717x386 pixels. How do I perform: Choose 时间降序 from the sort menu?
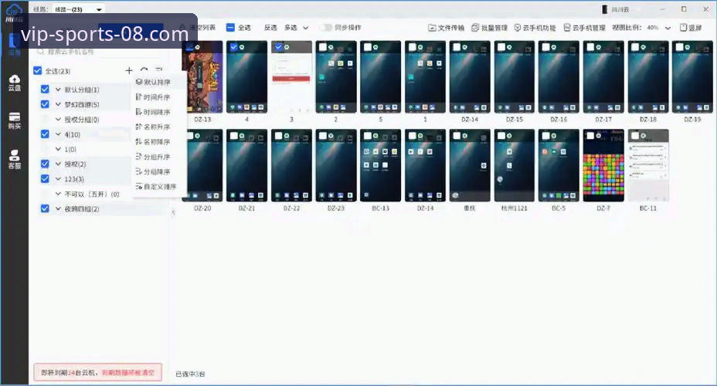158,112
